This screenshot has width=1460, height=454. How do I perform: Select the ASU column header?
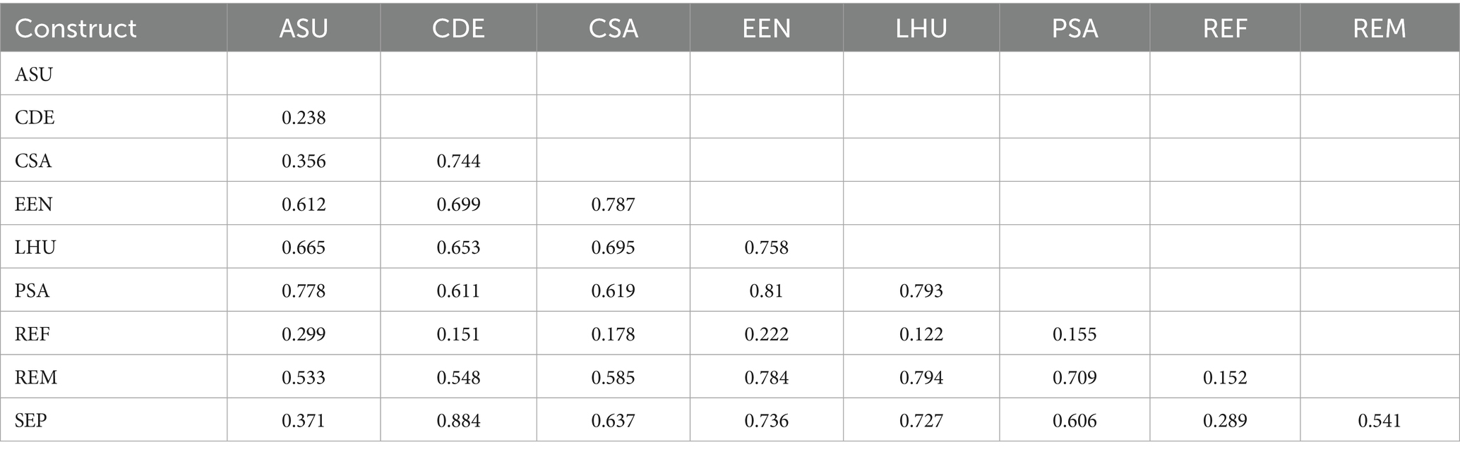(x=304, y=28)
